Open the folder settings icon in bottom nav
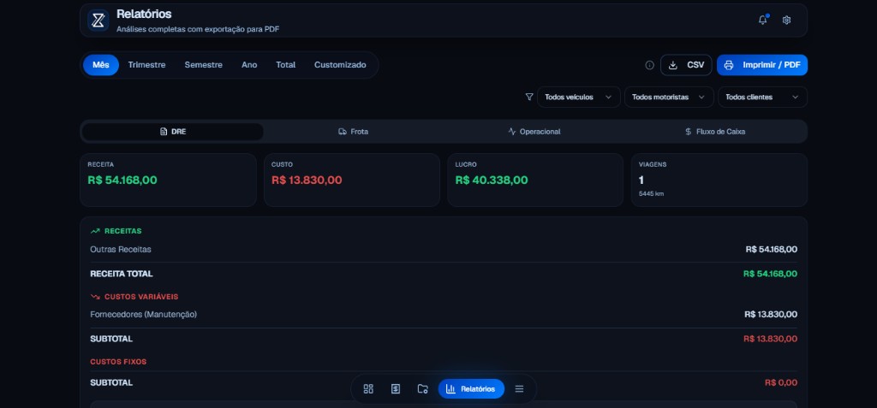Viewport: 877px width, 408px height. click(x=423, y=389)
